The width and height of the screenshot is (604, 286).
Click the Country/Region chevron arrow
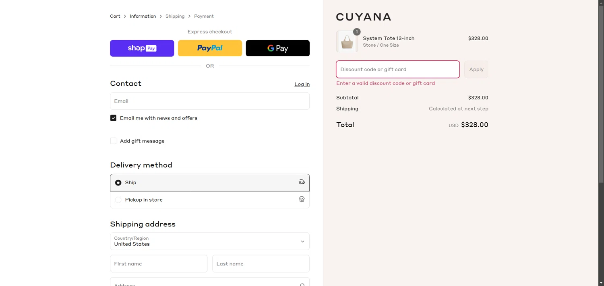(302, 241)
